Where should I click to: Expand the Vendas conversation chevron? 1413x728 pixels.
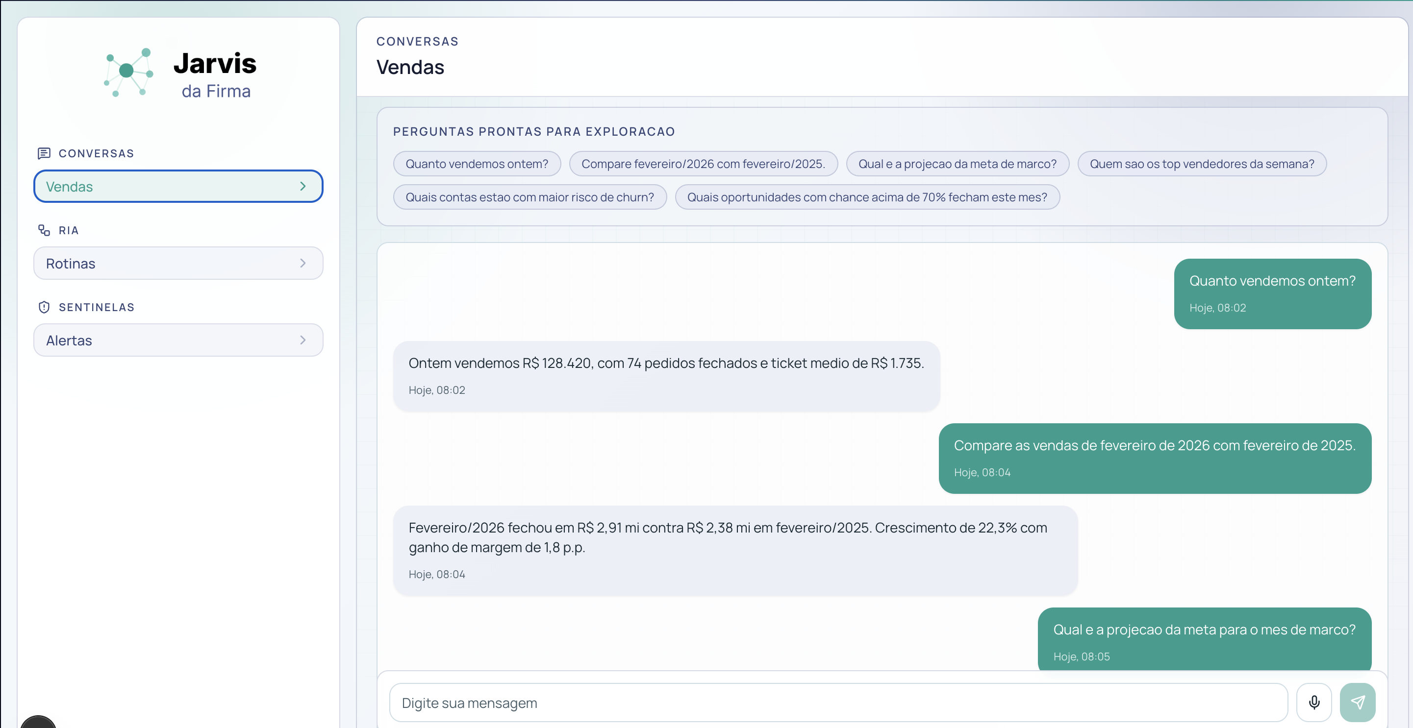tap(303, 186)
